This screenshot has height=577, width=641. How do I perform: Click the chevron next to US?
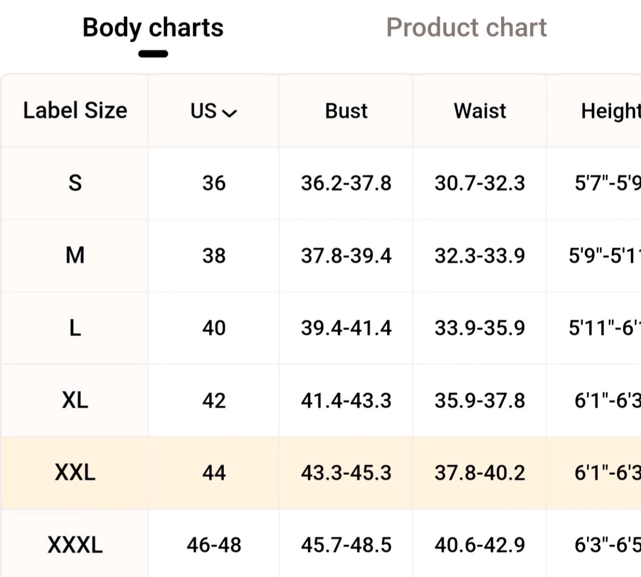click(x=229, y=113)
